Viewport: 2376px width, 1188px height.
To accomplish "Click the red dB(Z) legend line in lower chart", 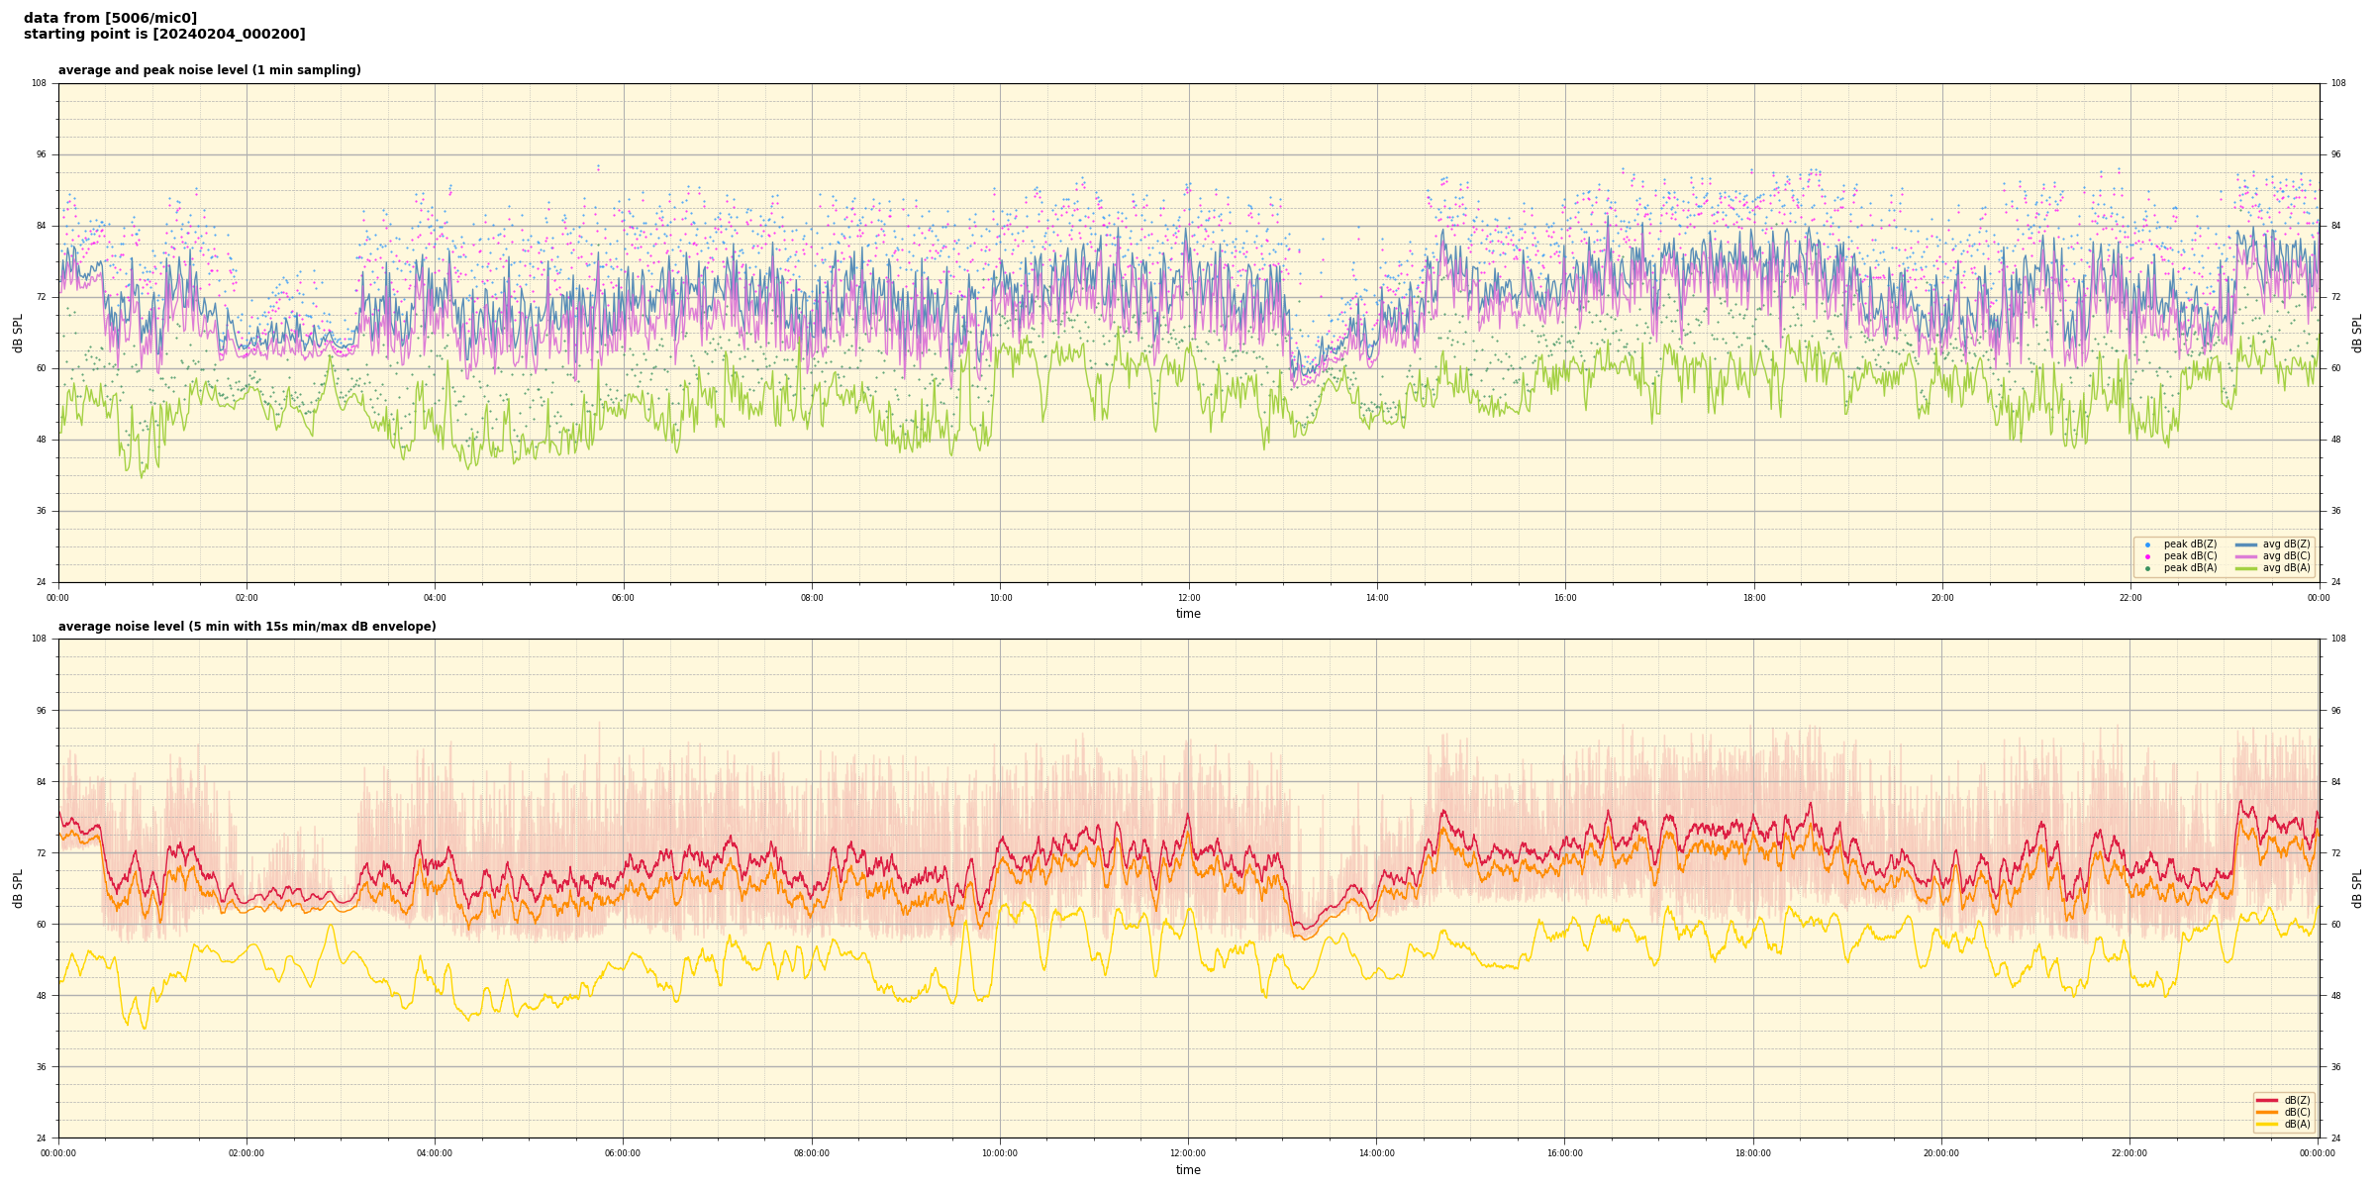I will tap(2266, 1100).
